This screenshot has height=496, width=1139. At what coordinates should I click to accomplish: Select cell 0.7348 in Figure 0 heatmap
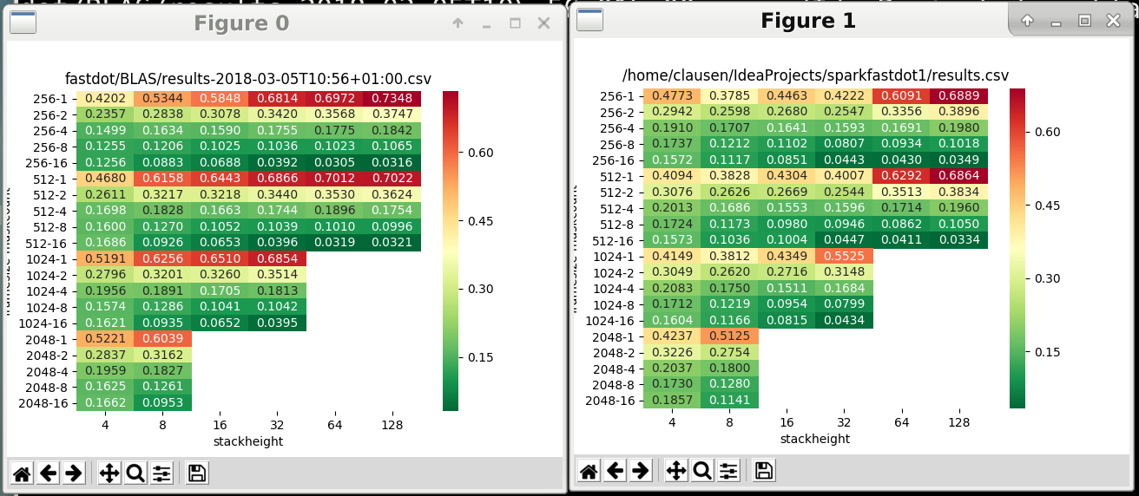392,99
